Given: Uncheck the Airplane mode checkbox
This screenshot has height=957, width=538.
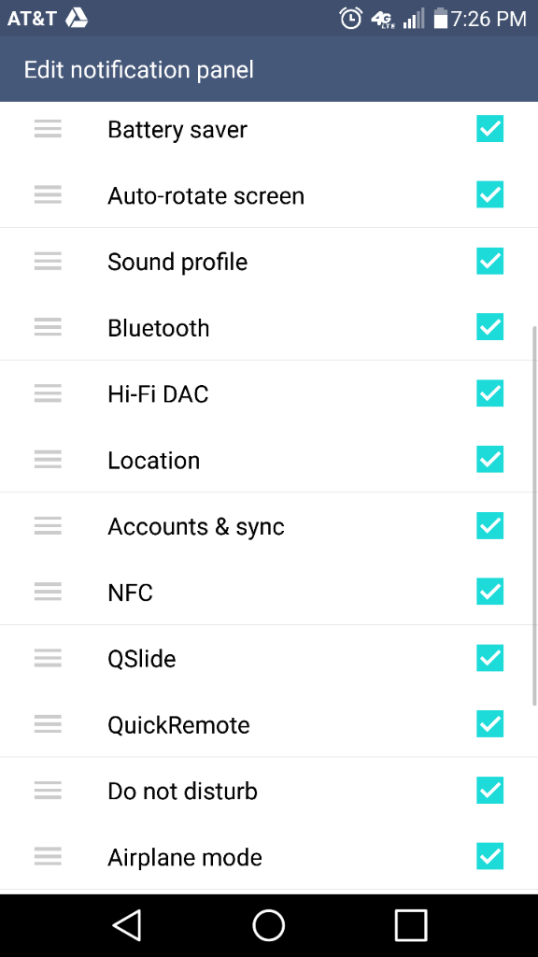Looking at the screenshot, I should tap(489, 857).
